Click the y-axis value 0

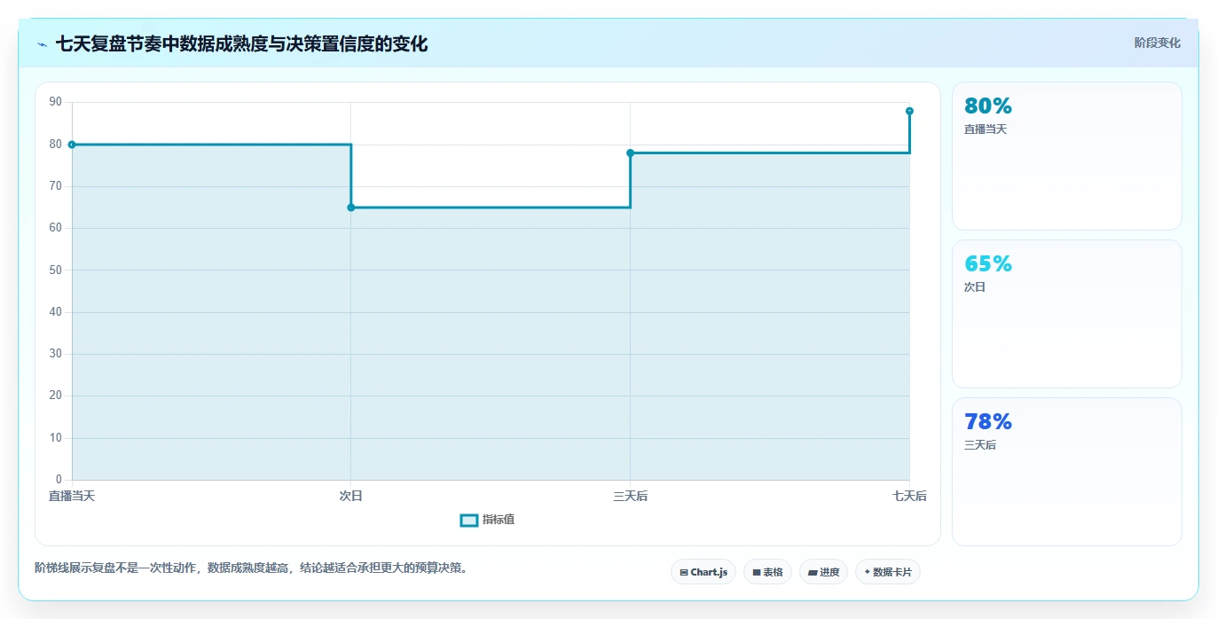[59, 480]
